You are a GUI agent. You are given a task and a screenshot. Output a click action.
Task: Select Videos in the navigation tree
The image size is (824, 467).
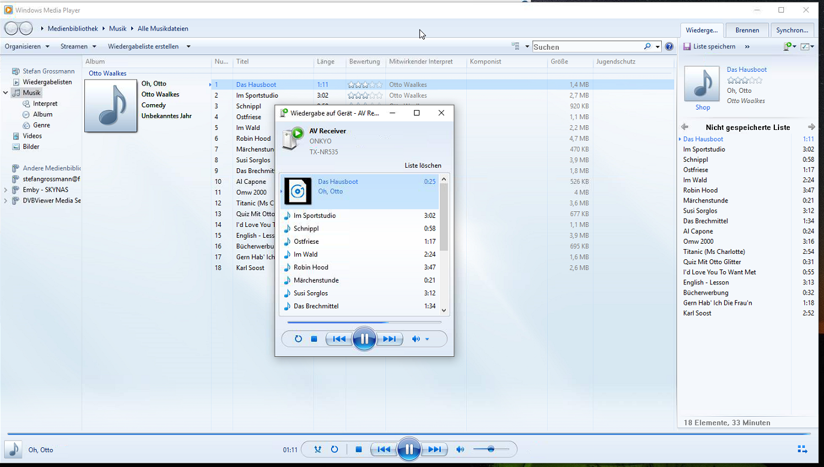[32, 136]
